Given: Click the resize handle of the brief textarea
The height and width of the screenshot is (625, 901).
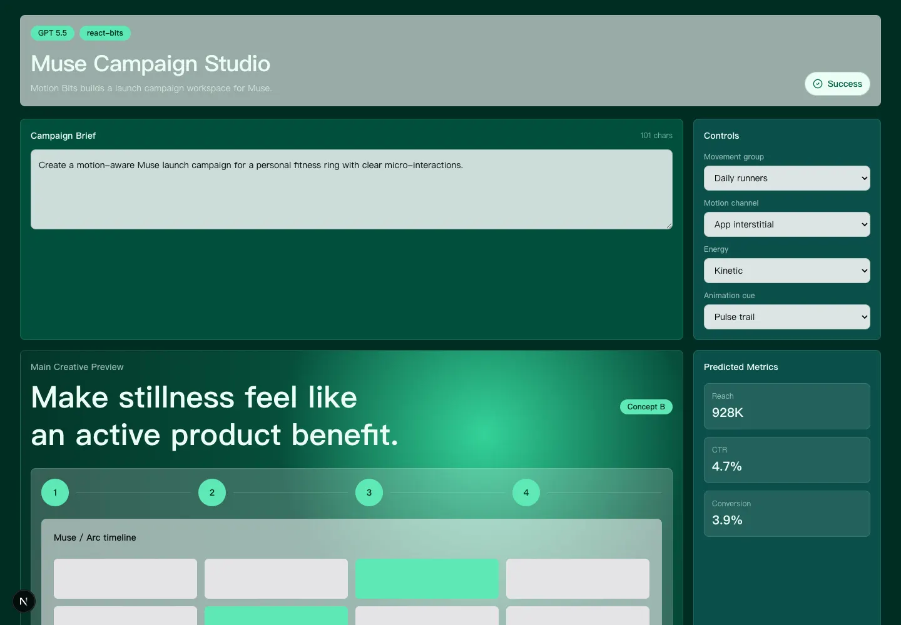Looking at the screenshot, I should pos(669,226).
